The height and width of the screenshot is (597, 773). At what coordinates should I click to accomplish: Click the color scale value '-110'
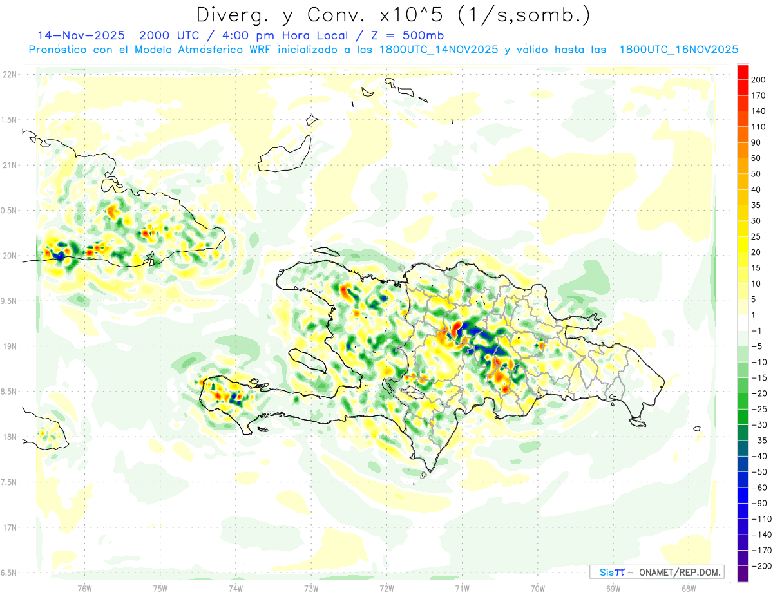point(763,519)
